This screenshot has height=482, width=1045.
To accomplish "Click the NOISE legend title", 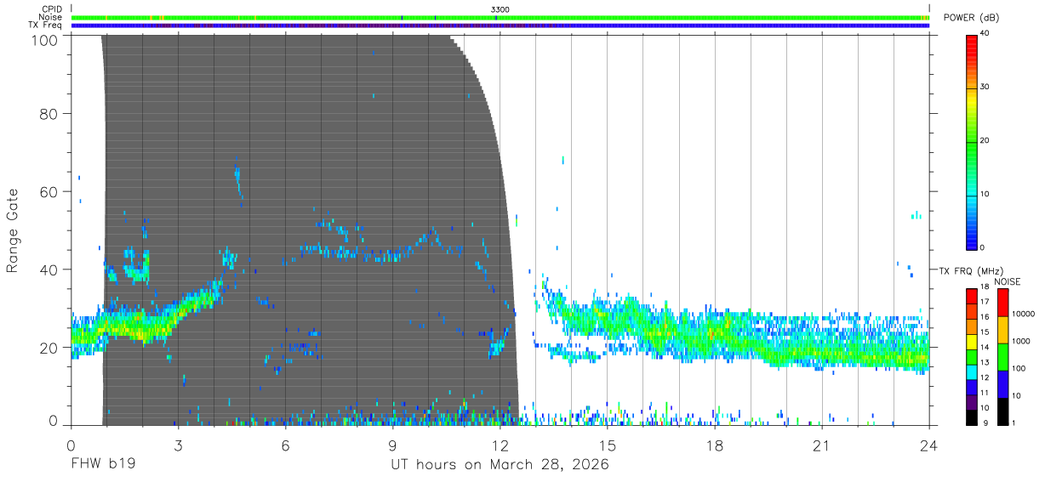I will (1008, 281).
